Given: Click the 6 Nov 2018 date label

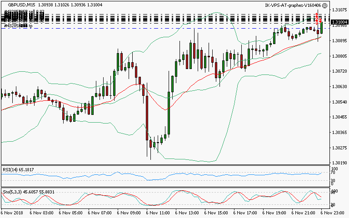Looking at the screenshot, I should (11, 213).
